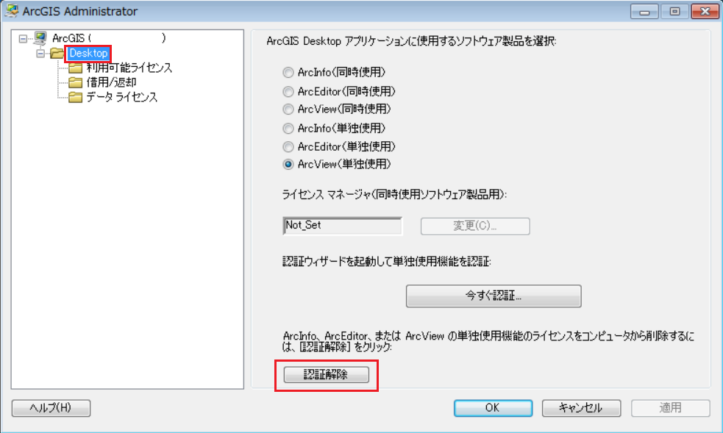The width and height of the screenshot is (723, 433).
Task: Select ArcView(同時使用) radio button
Action: [x=288, y=110]
